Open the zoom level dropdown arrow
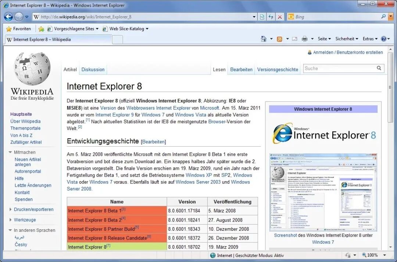The width and height of the screenshot is (397, 262). point(385,255)
